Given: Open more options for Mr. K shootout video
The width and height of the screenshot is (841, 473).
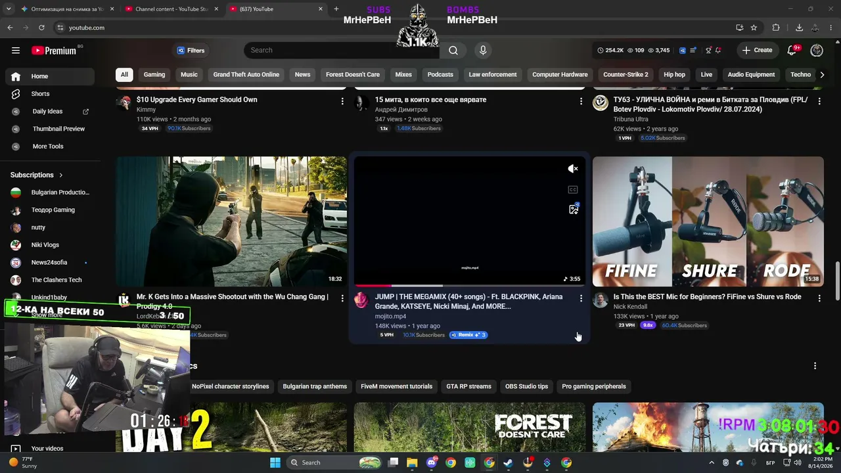Looking at the screenshot, I should click(342, 298).
